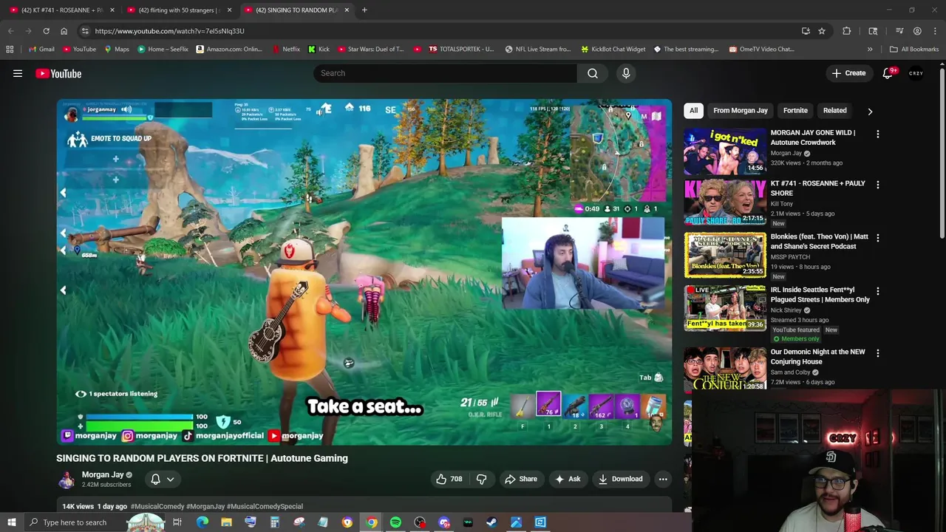The height and width of the screenshot is (532, 946).
Task: Open the Gmail bookmark
Action: [41, 50]
